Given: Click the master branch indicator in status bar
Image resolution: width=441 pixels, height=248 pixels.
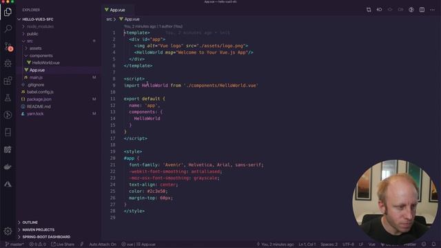Looking at the screenshot, I should [x=14, y=245].
